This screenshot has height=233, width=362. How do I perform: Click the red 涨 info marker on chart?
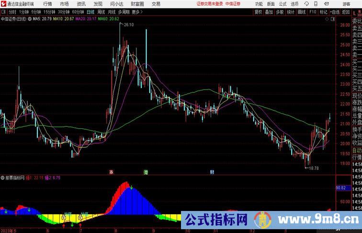[x=111, y=171]
